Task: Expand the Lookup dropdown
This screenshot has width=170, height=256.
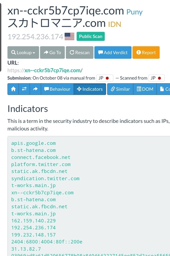Action: (23, 52)
